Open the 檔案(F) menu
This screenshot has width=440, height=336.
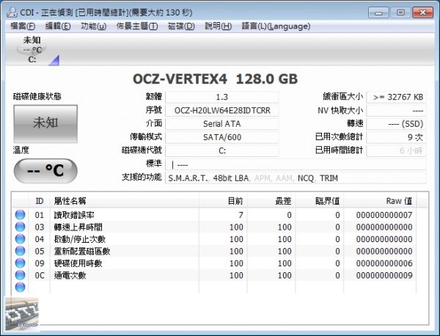pos(23,26)
